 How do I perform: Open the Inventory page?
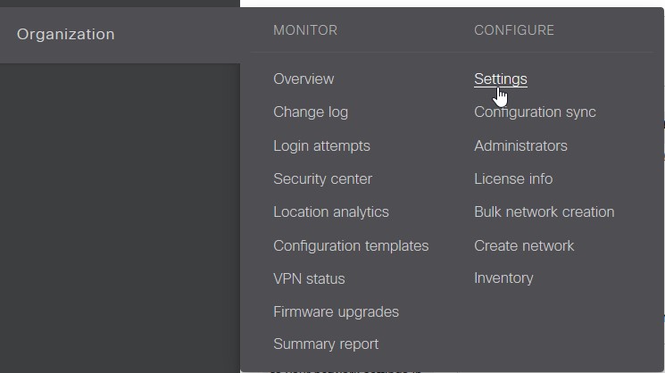tap(503, 278)
